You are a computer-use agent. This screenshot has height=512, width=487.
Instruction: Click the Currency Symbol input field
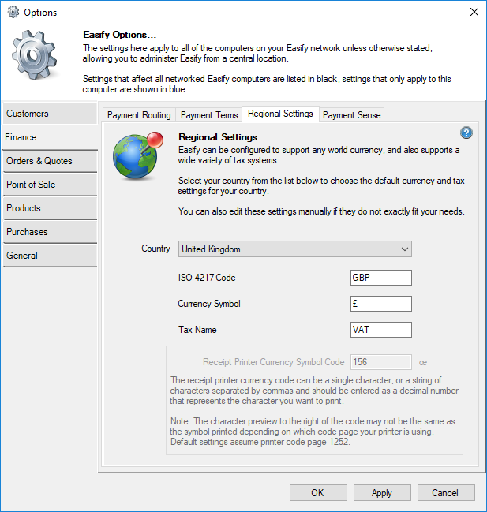pos(381,304)
